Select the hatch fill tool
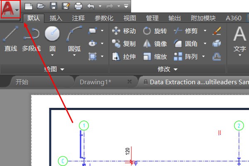 coord(93,56)
